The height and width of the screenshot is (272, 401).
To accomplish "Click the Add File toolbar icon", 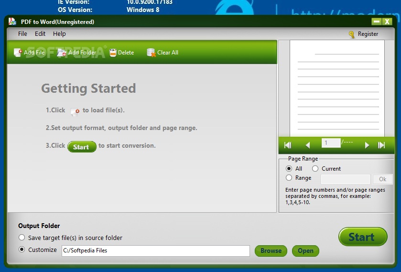I will 18,53.
